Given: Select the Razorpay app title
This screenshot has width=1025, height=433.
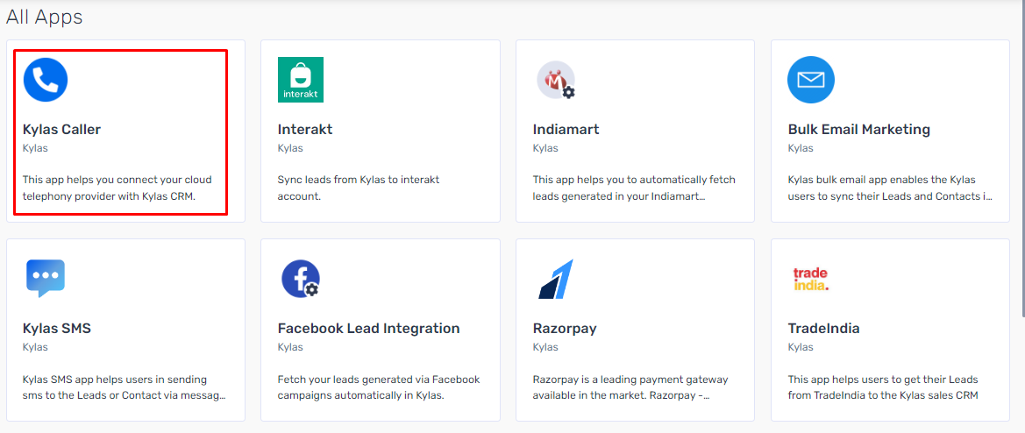Looking at the screenshot, I should click(x=565, y=329).
